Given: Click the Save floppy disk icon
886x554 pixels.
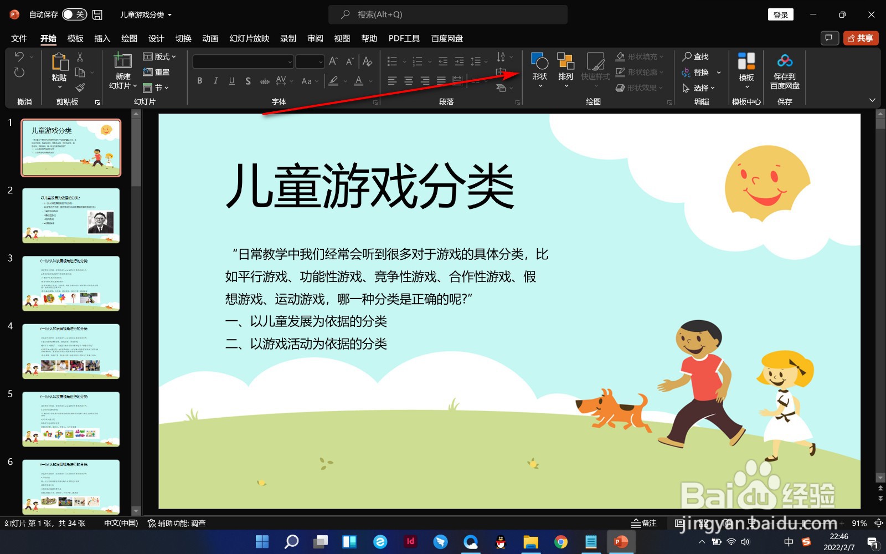Looking at the screenshot, I should pos(97,14).
